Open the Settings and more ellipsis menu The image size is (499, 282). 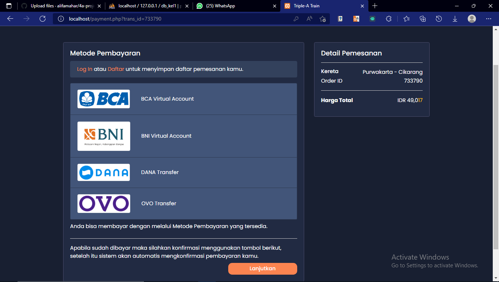(x=488, y=18)
